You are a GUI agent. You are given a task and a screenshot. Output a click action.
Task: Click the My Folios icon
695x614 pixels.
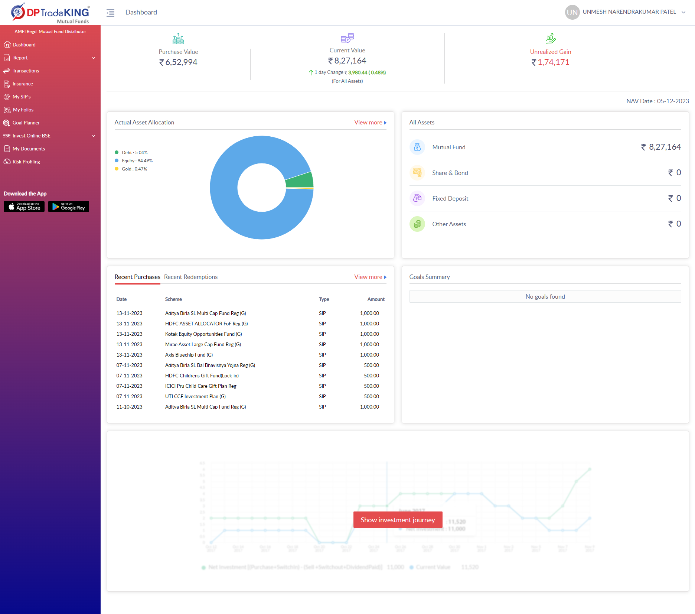[7, 110]
